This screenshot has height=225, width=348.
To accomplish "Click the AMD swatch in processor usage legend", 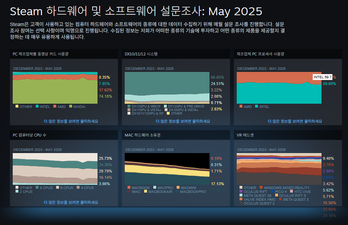I will coord(241,106).
